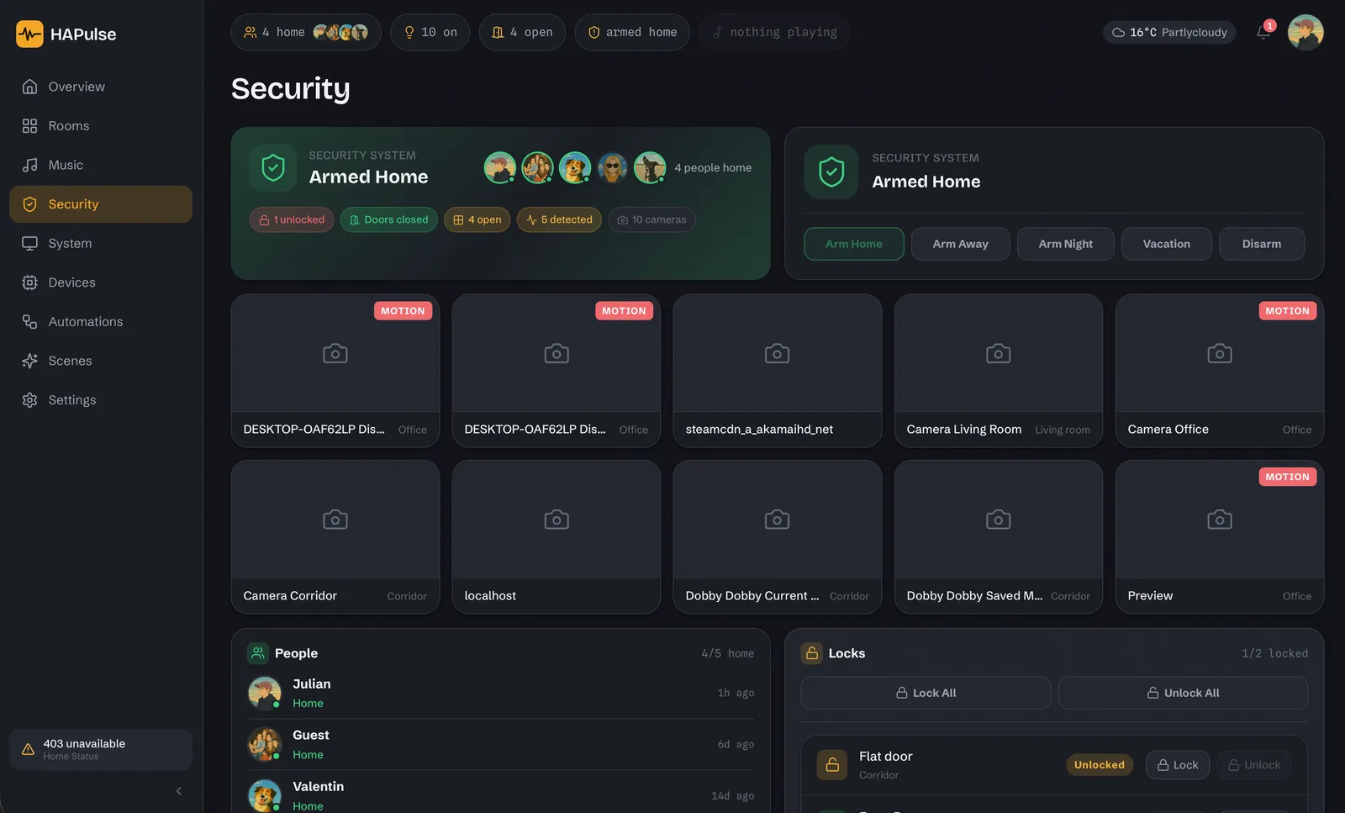Image resolution: width=1345 pixels, height=813 pixels.
Task: Select Arm Night mode
Action: pyautogui.click(x=1066, y=244)
